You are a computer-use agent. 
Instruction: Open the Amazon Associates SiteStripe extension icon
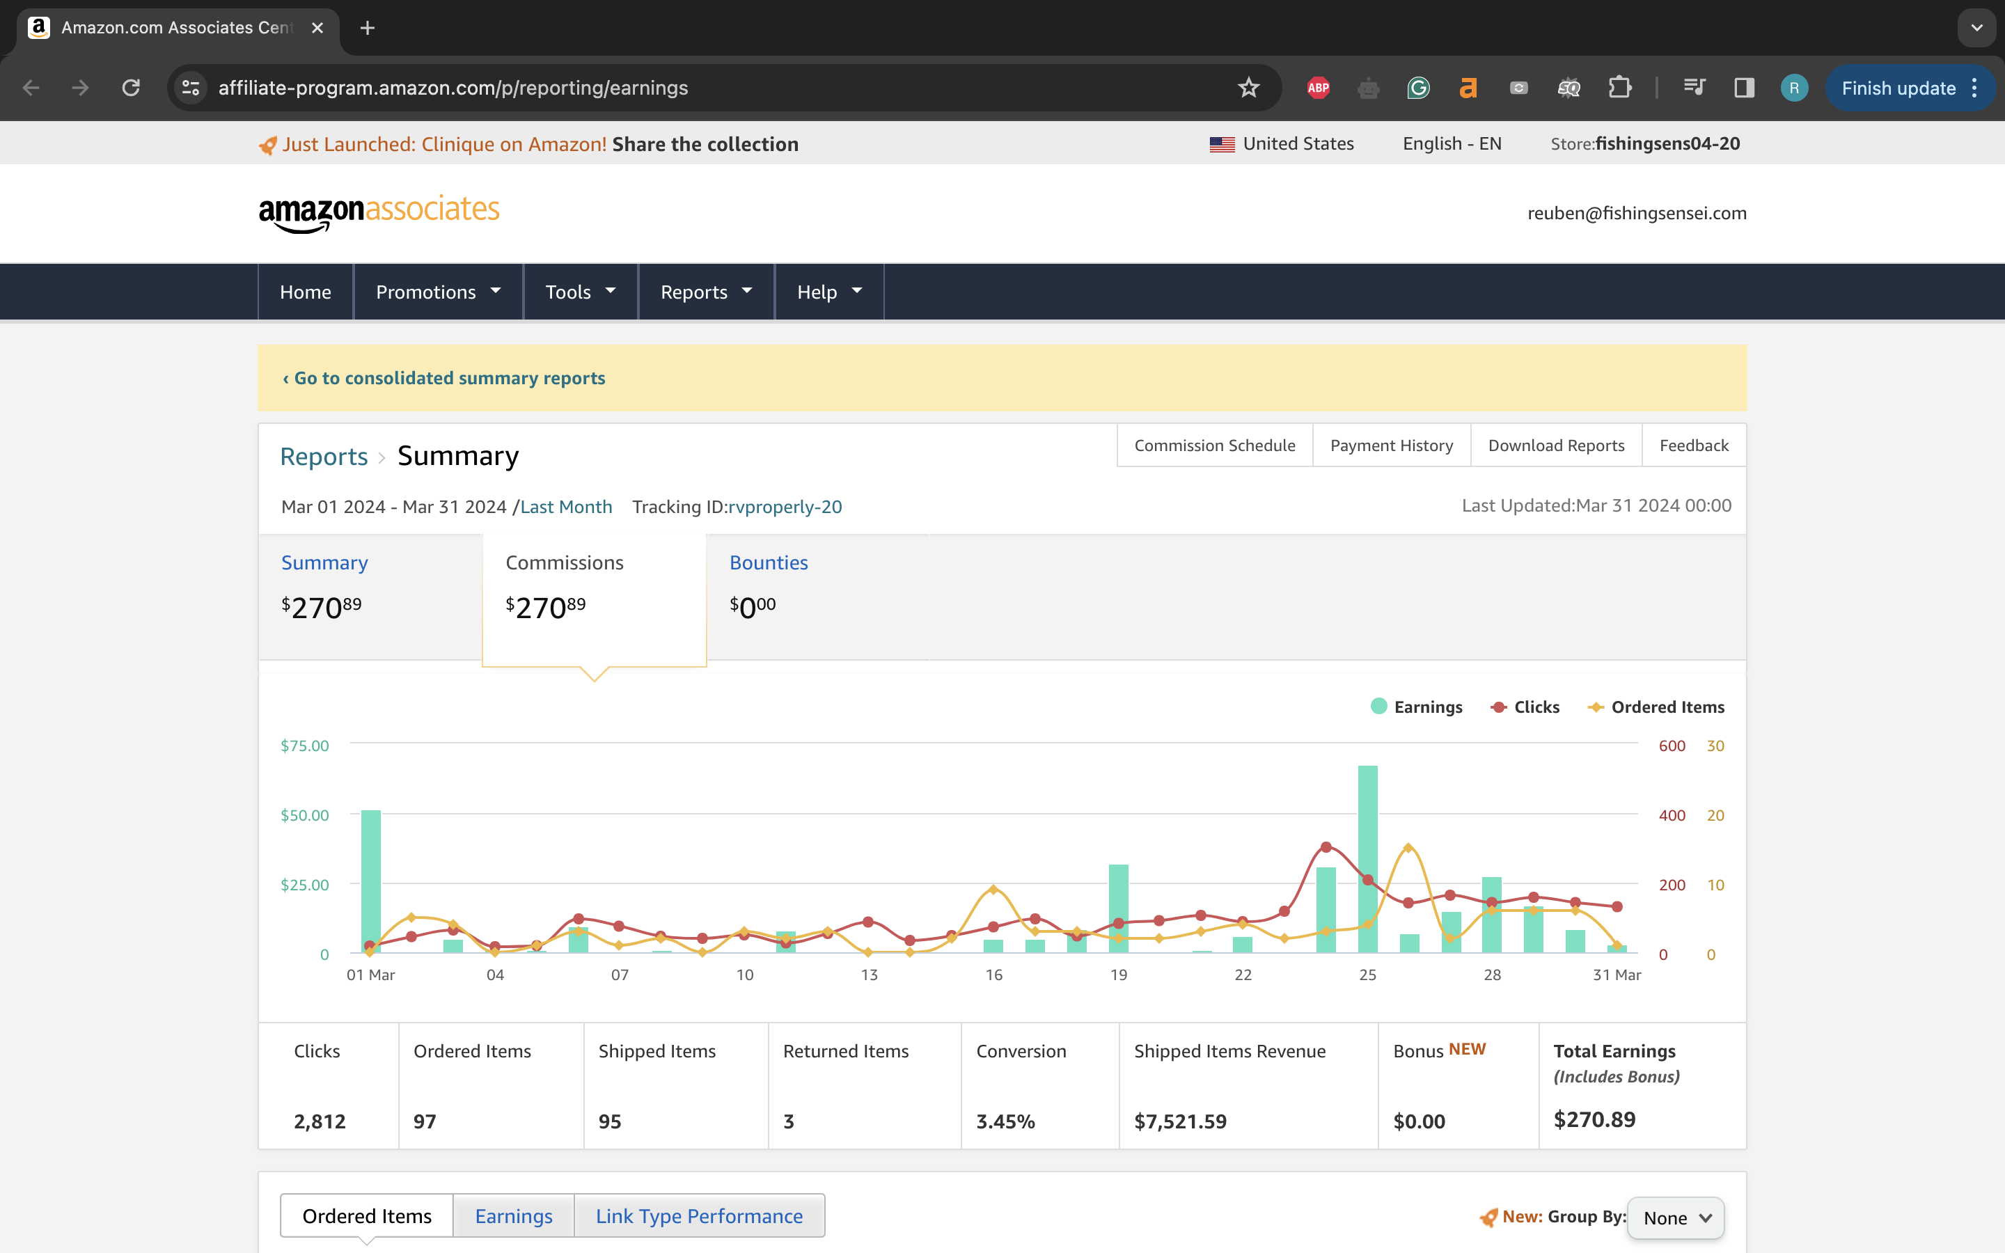(x=1468, y=88)
